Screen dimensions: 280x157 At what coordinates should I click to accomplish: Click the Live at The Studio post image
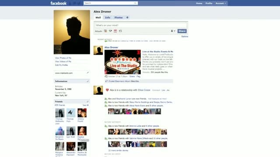122,62
